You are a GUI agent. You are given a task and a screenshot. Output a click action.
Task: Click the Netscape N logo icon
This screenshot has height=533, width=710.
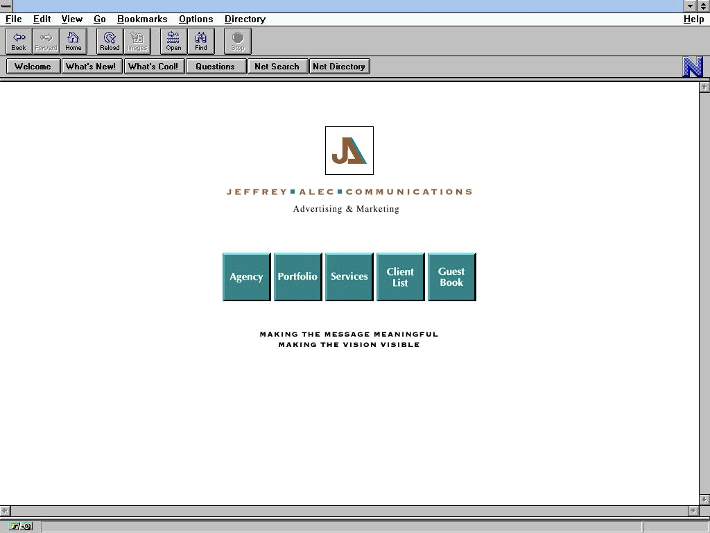(693, 67)
